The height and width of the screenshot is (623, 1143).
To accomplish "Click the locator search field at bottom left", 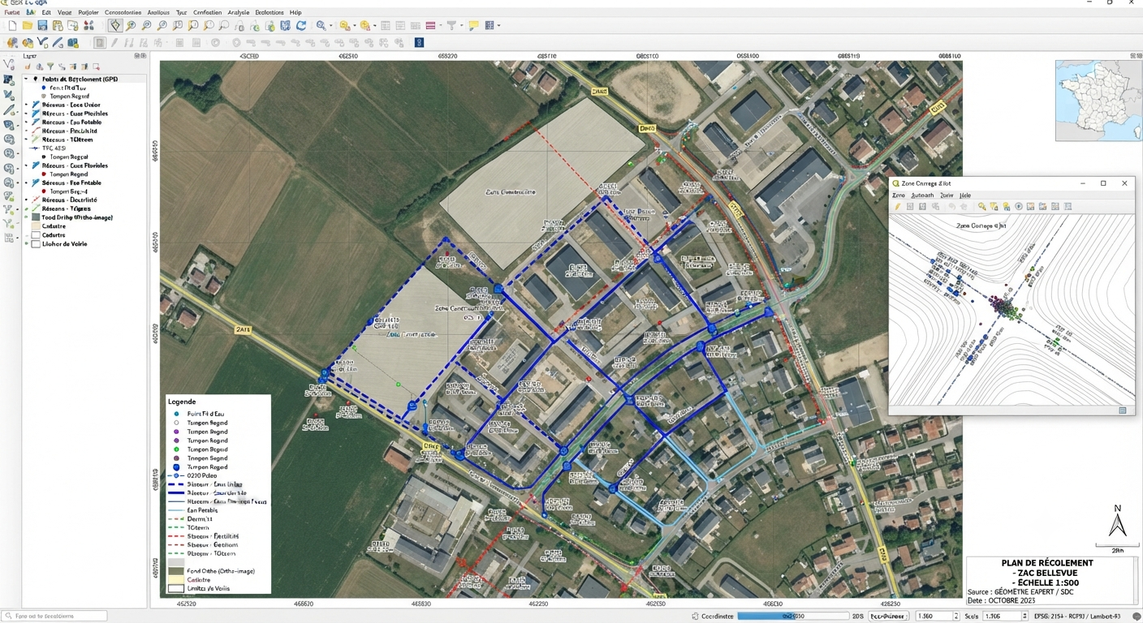I will point(55,617).
